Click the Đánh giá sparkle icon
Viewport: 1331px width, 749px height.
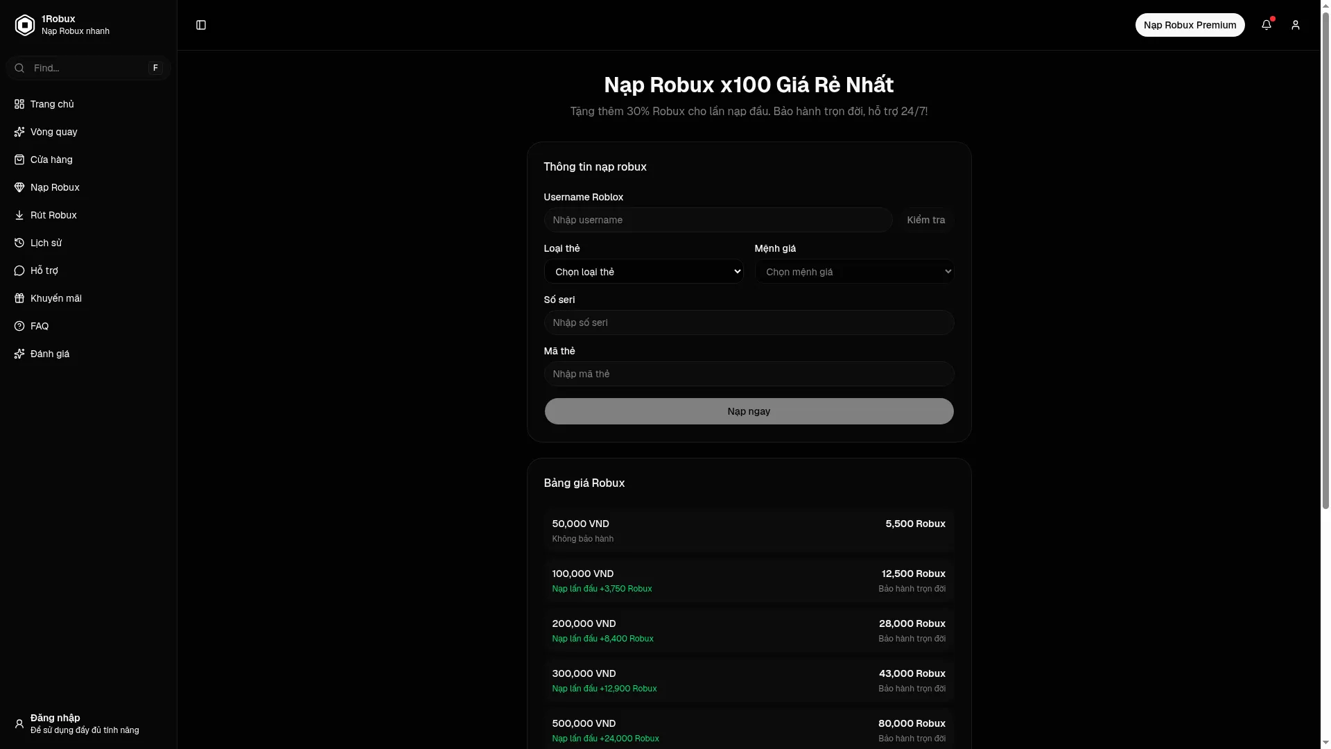pos(19,354)
